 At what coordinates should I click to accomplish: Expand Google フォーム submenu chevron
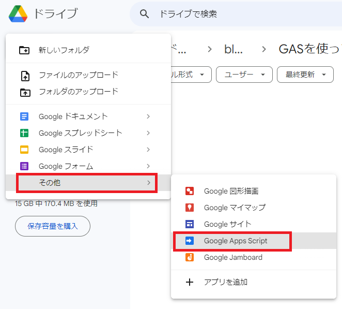pyautogui.click(x=148, y=166)
